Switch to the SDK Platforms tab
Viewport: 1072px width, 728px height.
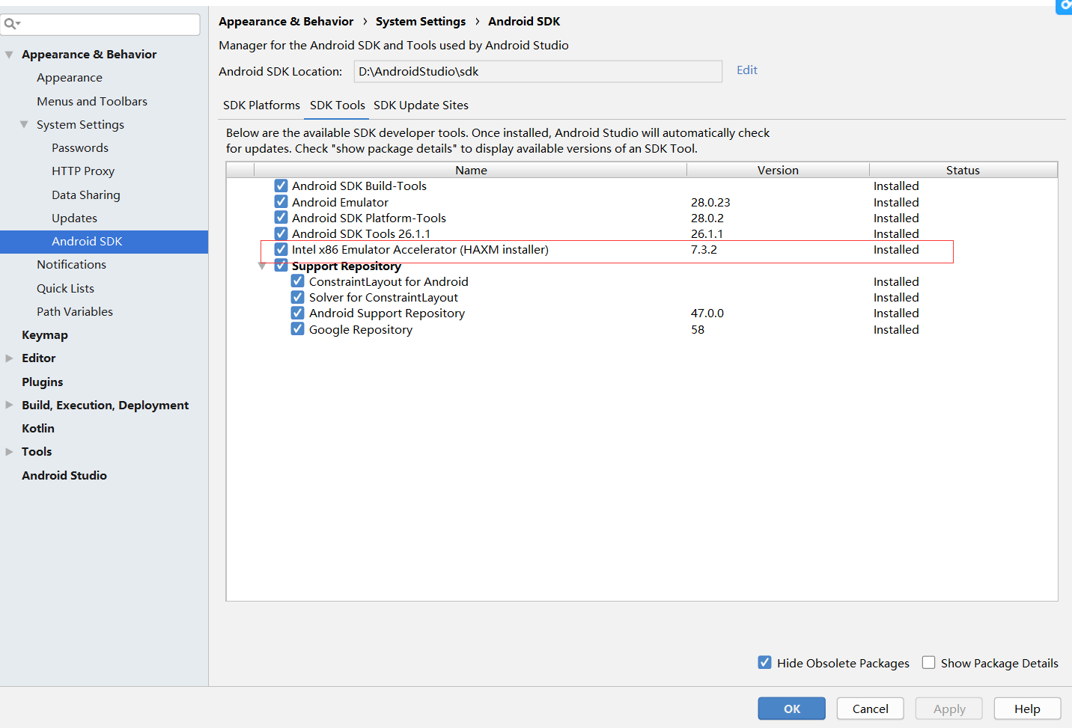[x=261, y=105]
